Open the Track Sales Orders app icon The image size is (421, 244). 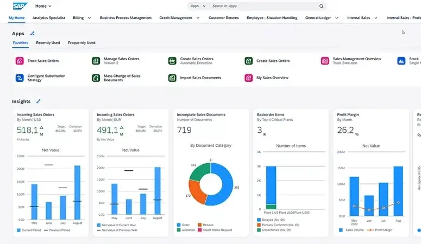pos(20,61)
